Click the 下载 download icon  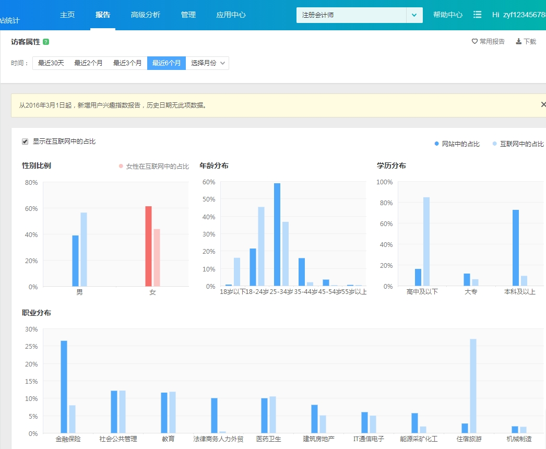518,41
